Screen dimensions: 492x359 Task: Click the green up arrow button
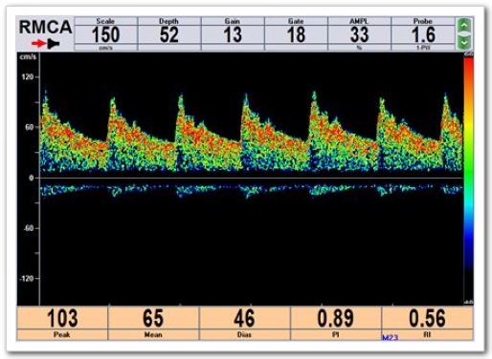click(464, 25)
